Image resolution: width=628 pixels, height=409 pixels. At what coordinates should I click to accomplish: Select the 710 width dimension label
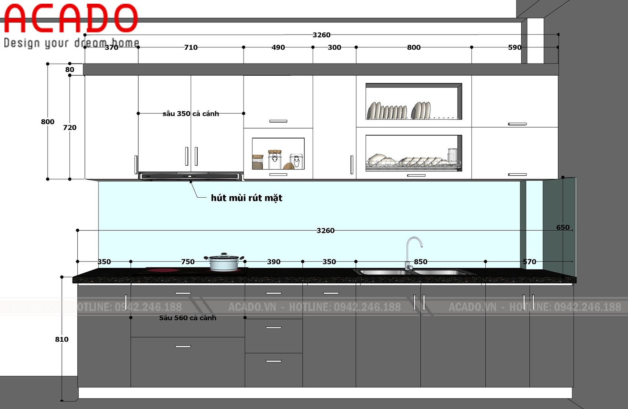tap(191, 47)
